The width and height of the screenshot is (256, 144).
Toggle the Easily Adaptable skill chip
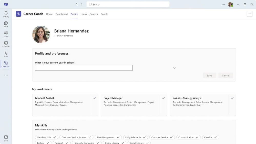click(x=135, y=137)
